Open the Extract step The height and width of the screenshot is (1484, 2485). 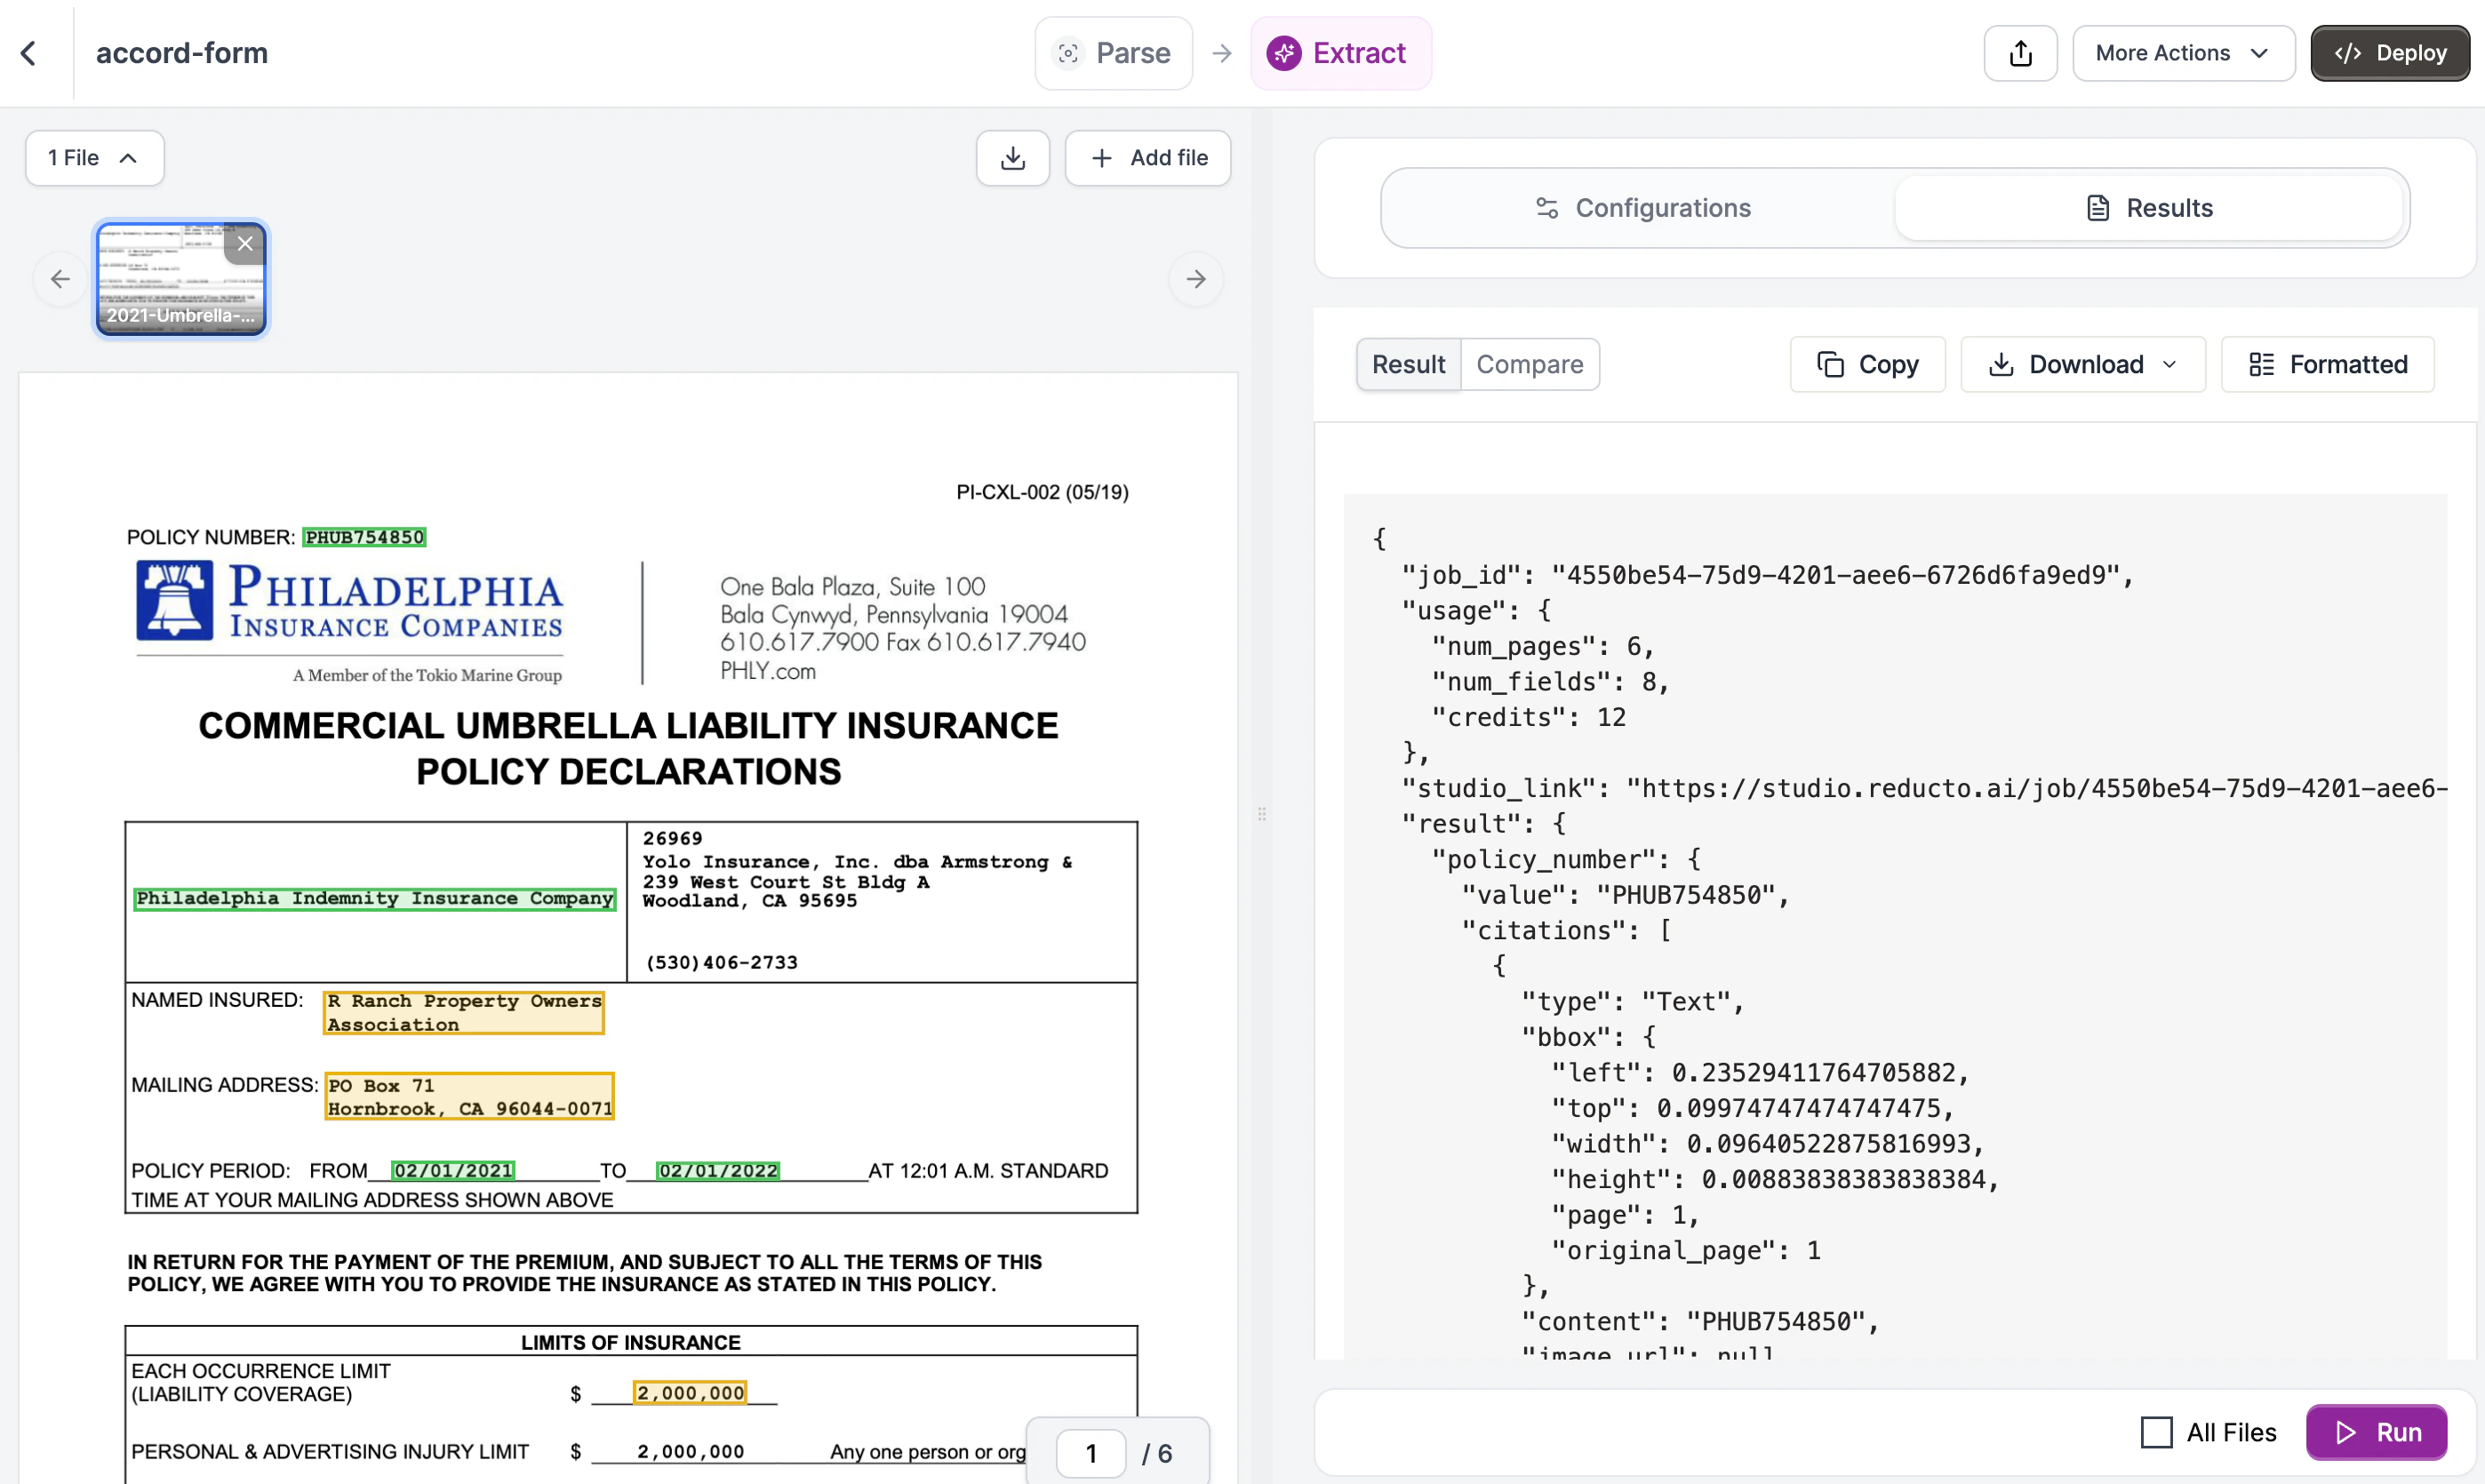1340,53
